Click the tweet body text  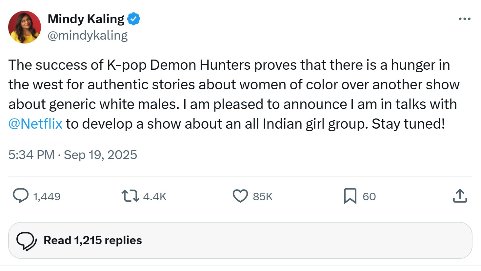pyautogui.click(x=234, y=94)
